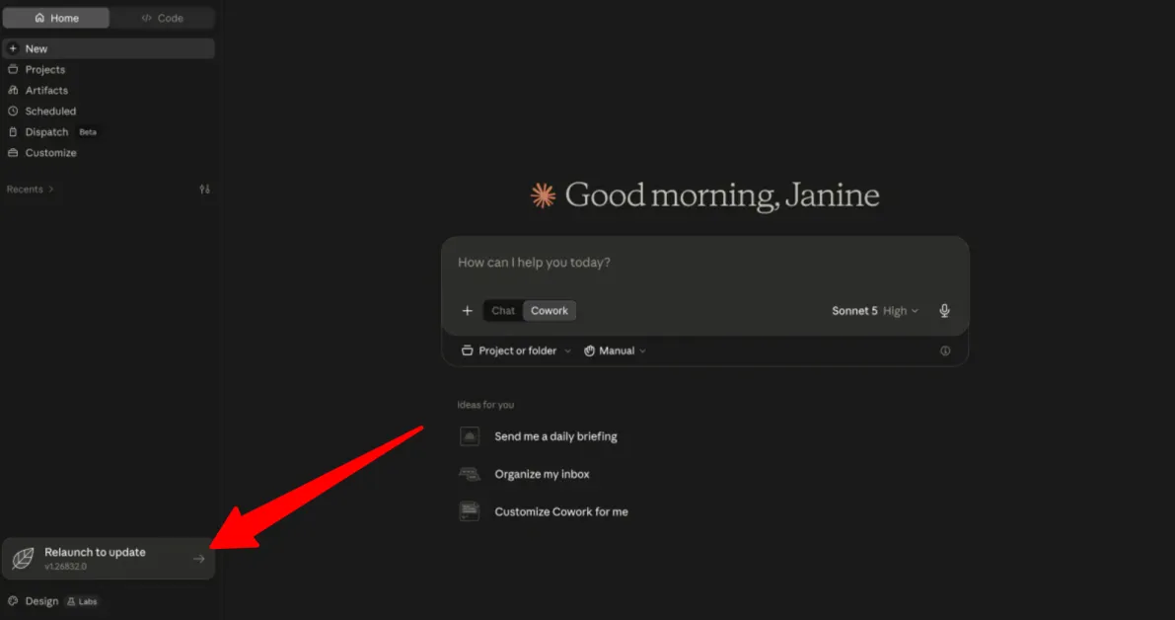The height and width of the screenshot is (620, 1175).
Task: Expand the Recents section chevron
Action: click(51, 190)
